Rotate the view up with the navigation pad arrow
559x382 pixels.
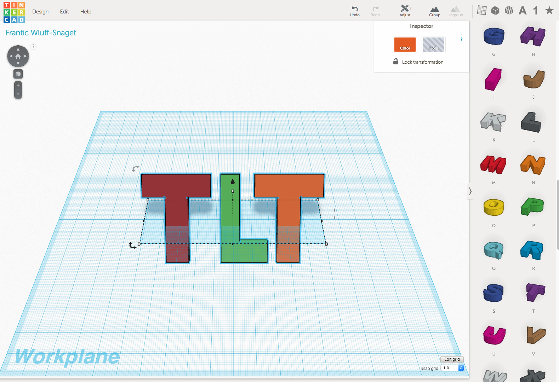[18, 49]
